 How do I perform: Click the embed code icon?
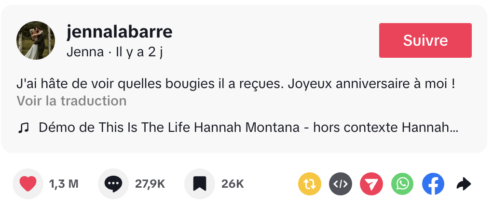point(341,184)
